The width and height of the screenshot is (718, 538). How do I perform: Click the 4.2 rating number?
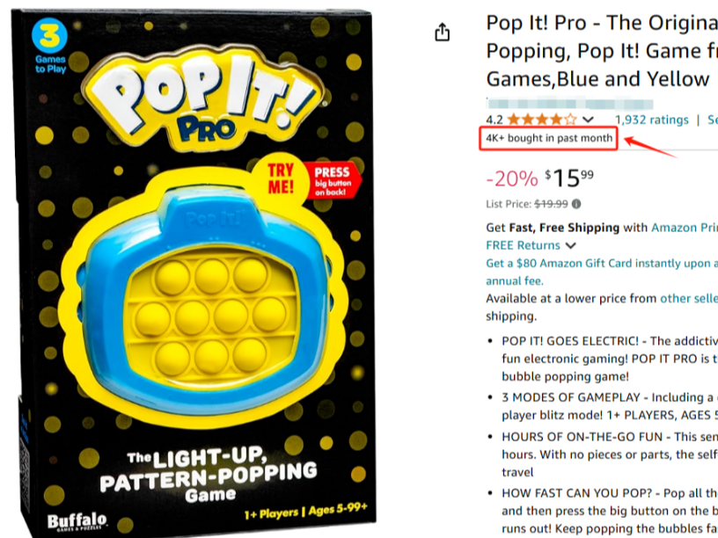click(495, 120)
